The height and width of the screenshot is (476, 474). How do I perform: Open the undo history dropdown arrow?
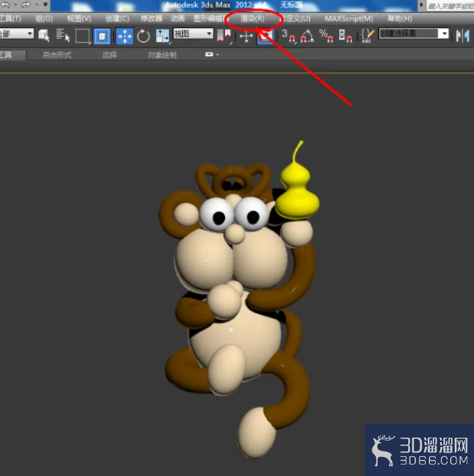15,4
